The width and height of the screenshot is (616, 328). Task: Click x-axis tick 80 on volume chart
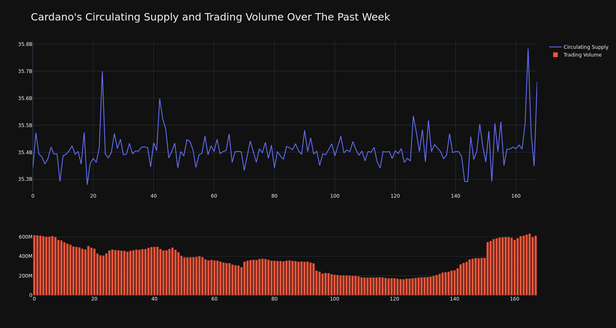click(274, 299)
